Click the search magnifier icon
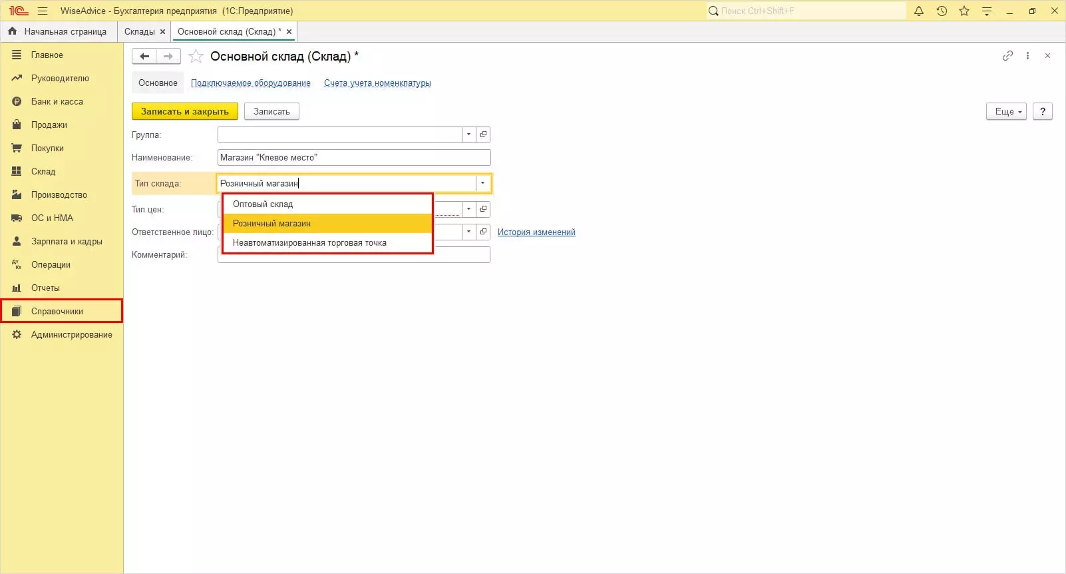This screenshot has width=1066, height=574. click(x=713, y=11)
